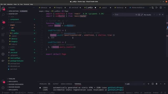The height and width of the screenshot is (94, 168).
Task: Split the editor to the right
Action: click(x=161, y=8)
